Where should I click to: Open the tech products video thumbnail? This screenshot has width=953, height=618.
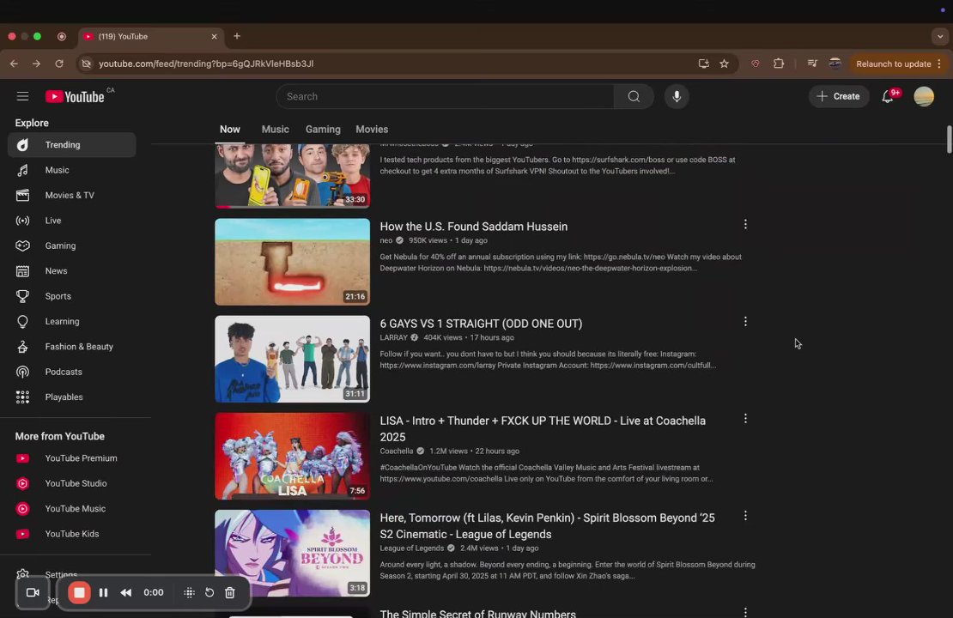tap(293, 176)
